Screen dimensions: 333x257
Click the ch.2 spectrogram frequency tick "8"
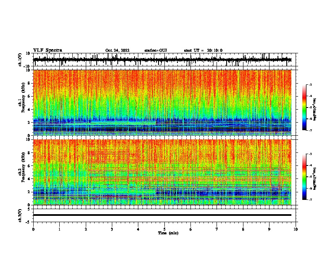[29, 153]
